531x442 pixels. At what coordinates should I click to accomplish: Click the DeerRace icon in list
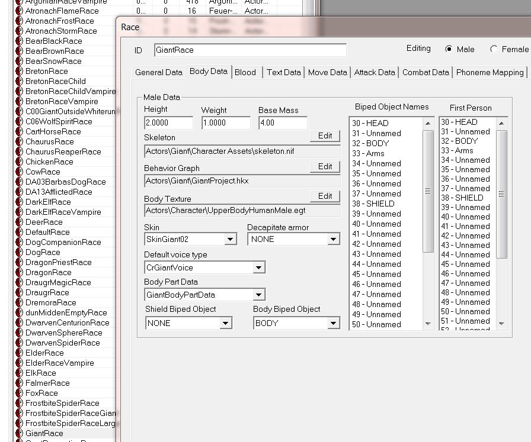click(x=18, y=222)
